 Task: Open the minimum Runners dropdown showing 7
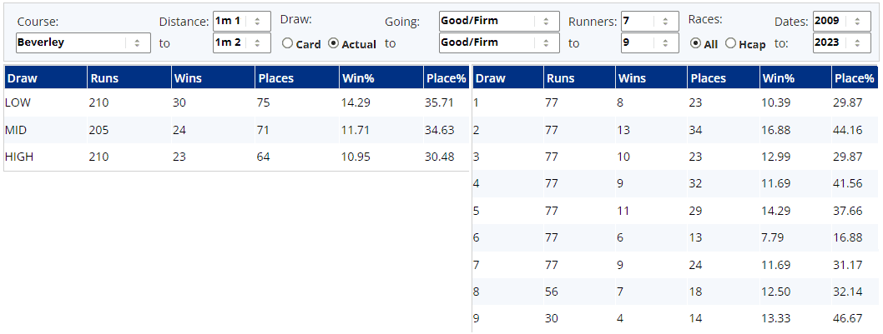(649, 21)
